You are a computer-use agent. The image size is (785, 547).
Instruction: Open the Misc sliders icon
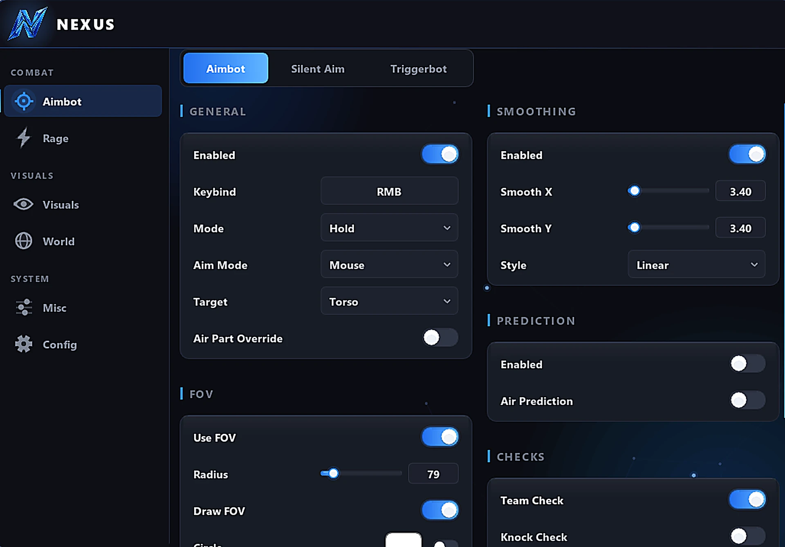pyautogui.click(x=24, y=308)
